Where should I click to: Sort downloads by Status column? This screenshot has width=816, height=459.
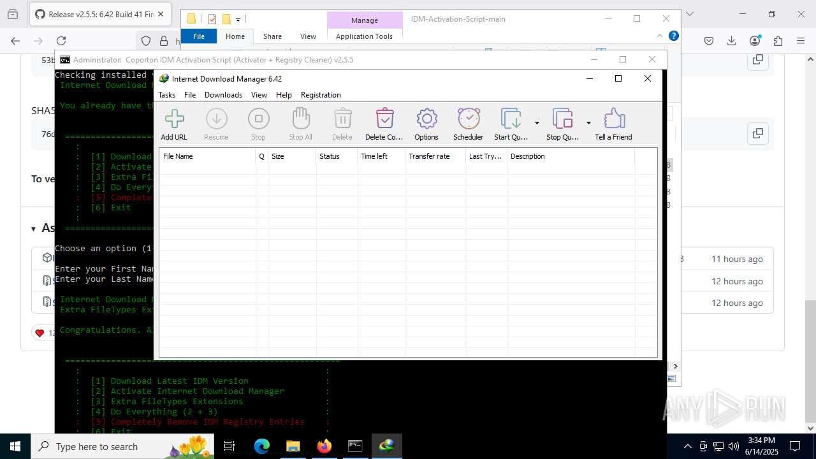point(337,156)
